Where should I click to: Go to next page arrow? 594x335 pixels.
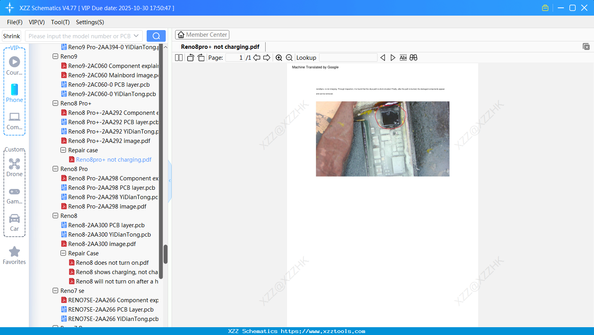267,58
